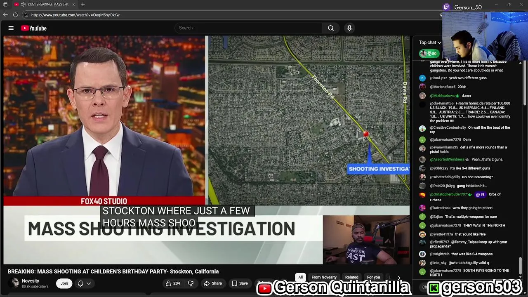Screen dimensions: 528x297
Task: Join the Novesity channel
Action: [x=64, y=283]
